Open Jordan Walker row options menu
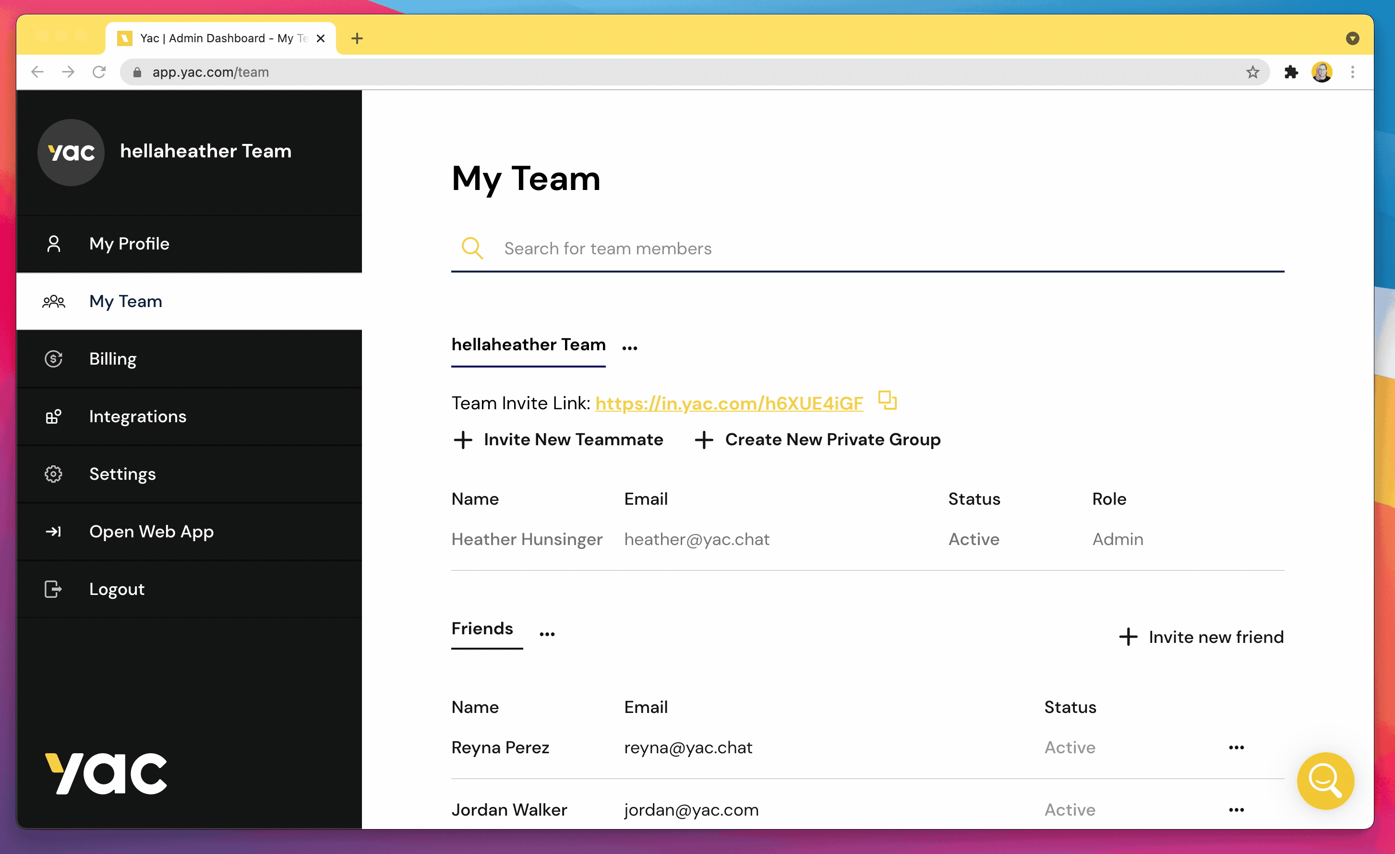 [1237, 810]
